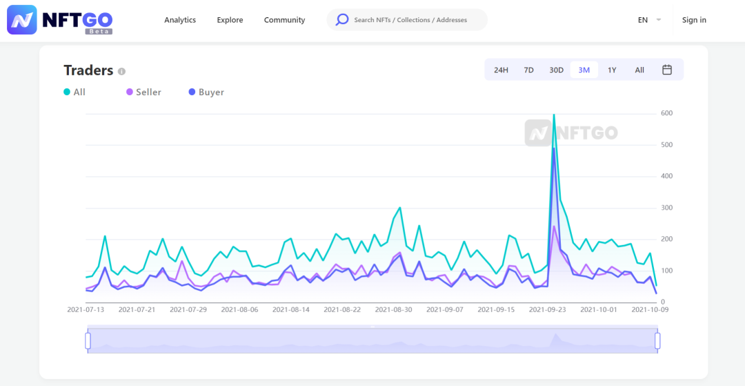Select the 24H time range

501,70
